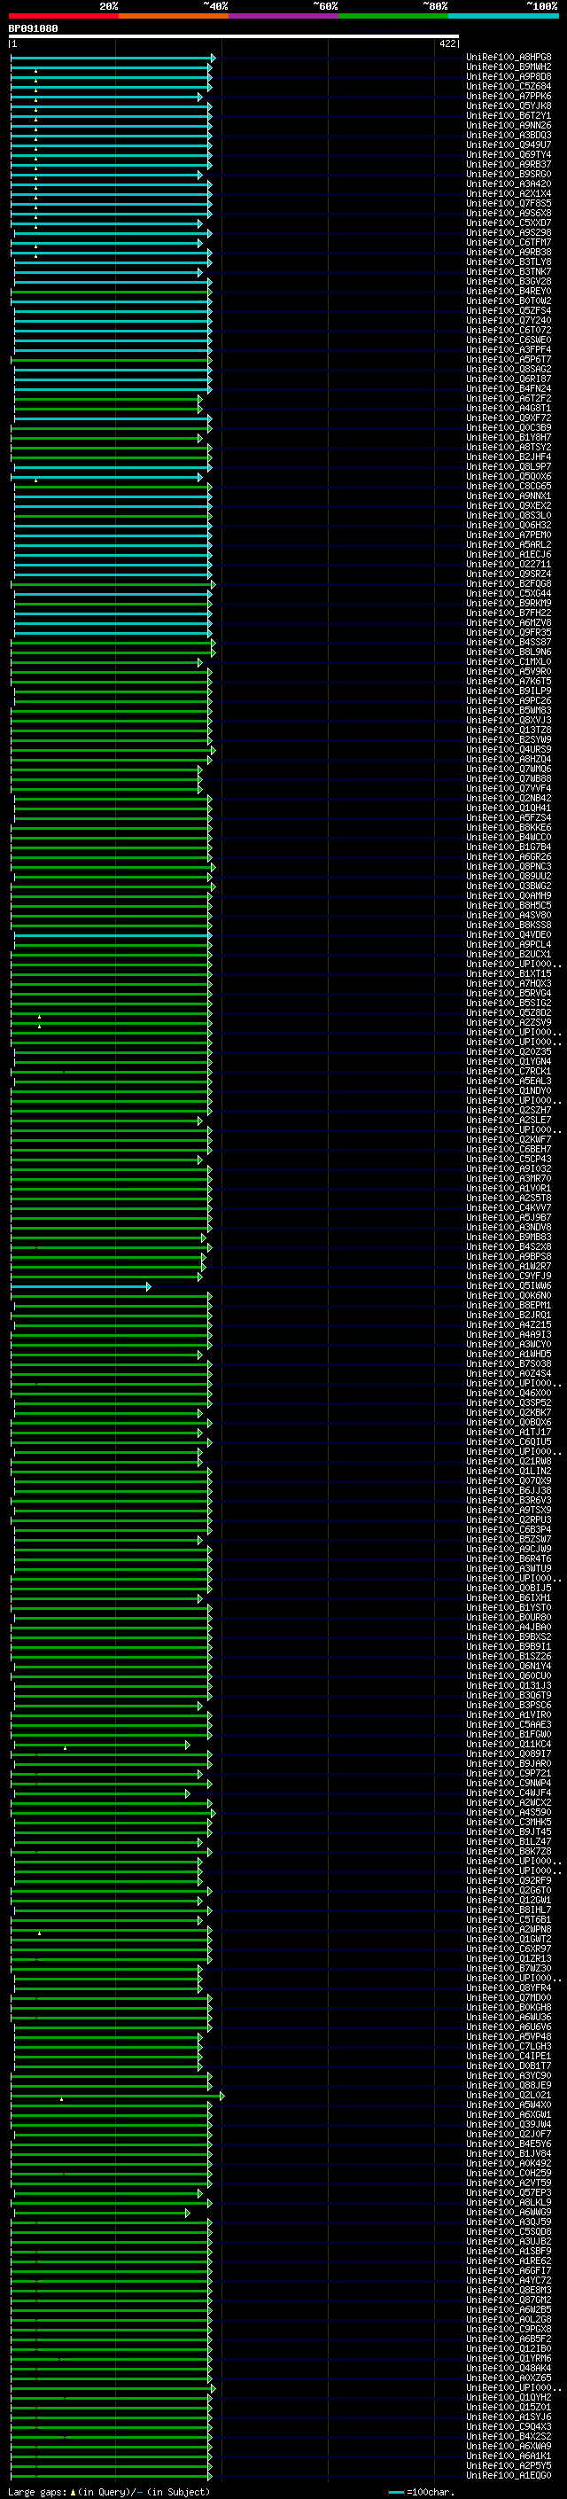Click the purple ~60% identity legend segment
567x2499 pixels.
point(284,16)
